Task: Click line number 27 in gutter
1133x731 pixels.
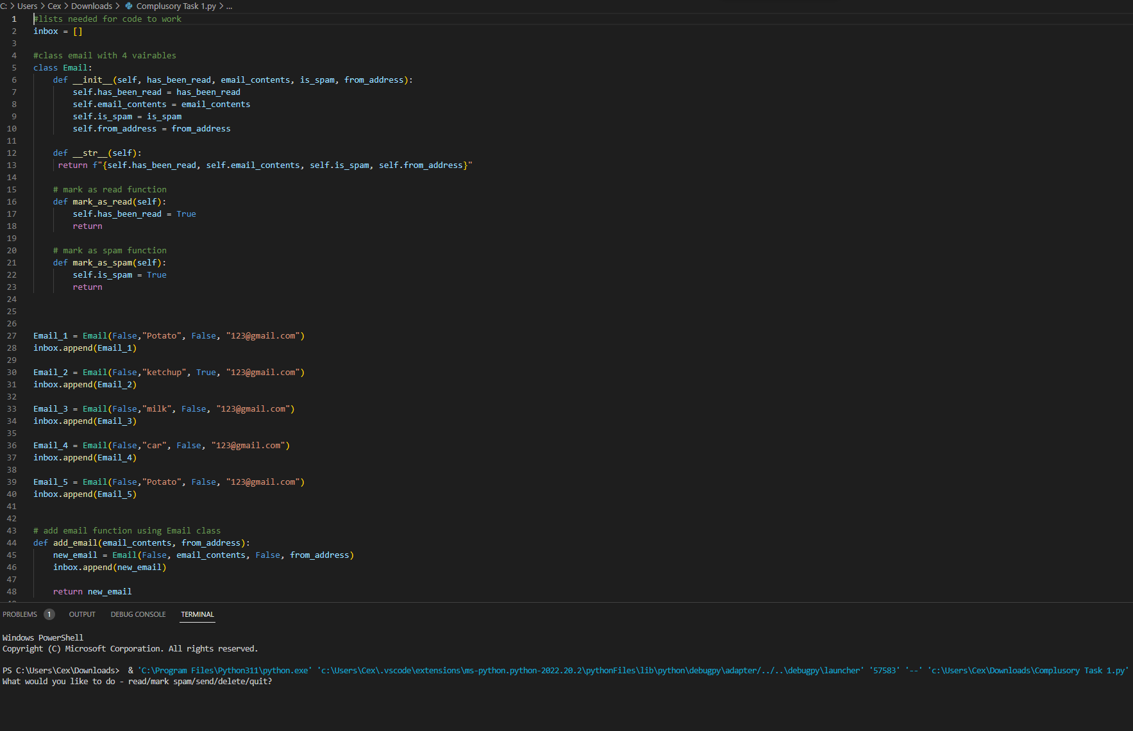Action: [x=12, y=335]
